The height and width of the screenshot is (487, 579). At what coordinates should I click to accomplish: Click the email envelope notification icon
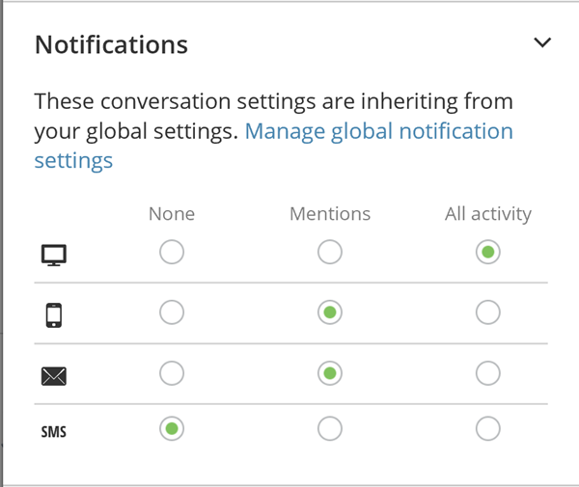click(53, 374)
